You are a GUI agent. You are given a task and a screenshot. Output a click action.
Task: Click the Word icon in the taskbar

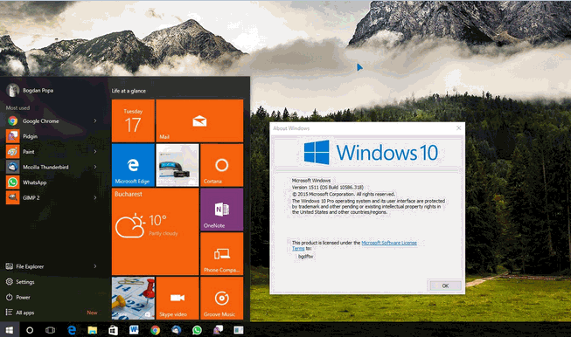point(134,330)
